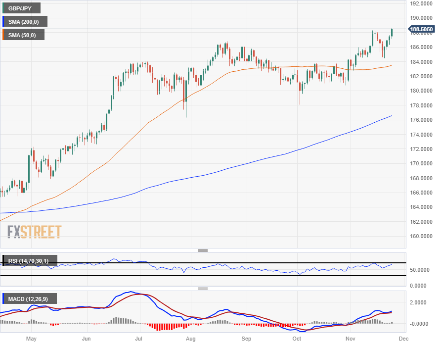Click the GBP/JPY symbol label
Screen dimensions: 444x345
(20, 8)
